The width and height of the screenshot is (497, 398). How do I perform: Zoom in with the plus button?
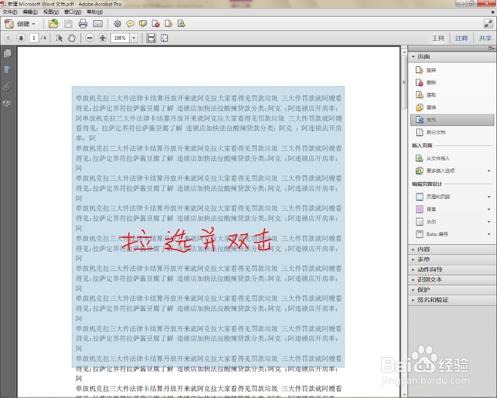tap(102, 38)
